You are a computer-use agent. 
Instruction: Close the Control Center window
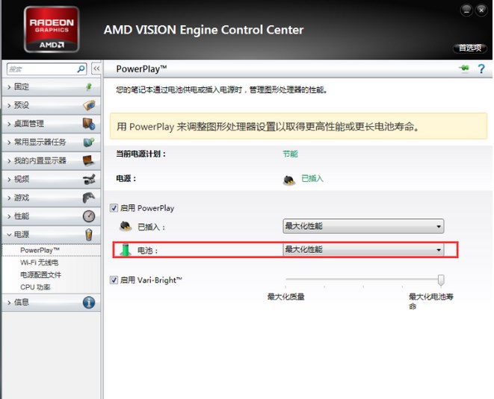coord(481,10)
